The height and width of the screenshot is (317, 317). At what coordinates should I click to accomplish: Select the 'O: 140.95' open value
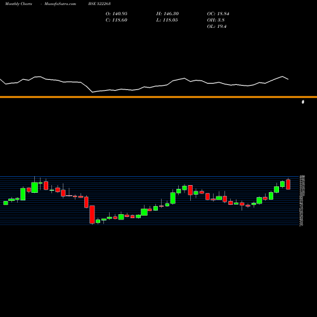[117, 14]
